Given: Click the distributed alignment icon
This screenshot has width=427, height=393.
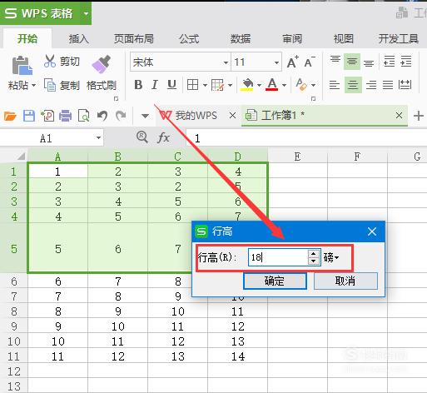Looking at the screenshot, I should click(405, 85).
